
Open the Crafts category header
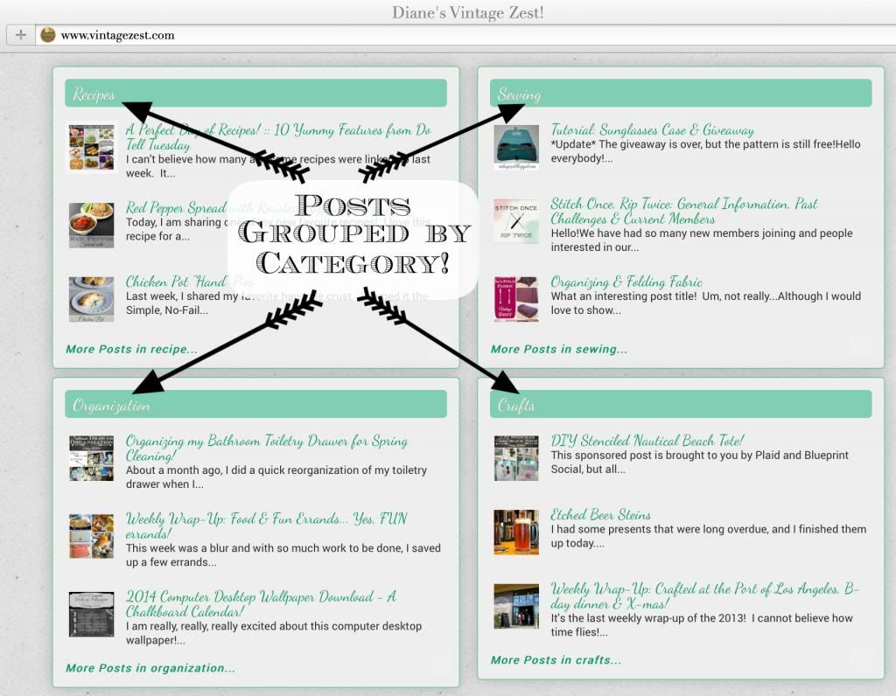(x=515, y=405)
